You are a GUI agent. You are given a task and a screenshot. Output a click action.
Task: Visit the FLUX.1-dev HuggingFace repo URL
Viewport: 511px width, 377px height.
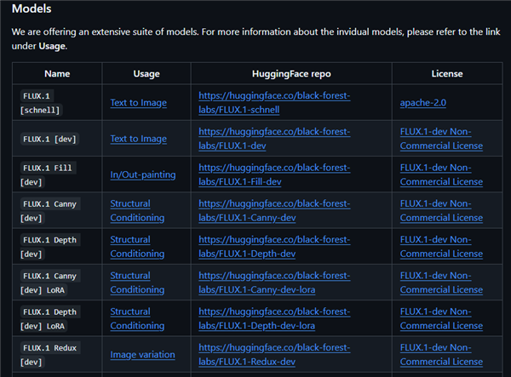(x=274, y=139)
